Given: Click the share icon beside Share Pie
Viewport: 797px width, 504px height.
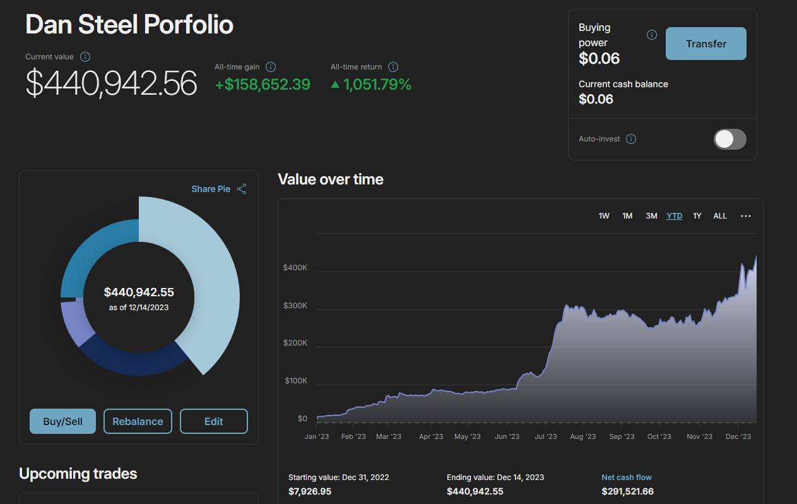Looking at the screenshot, I should (x=242, y=189).
